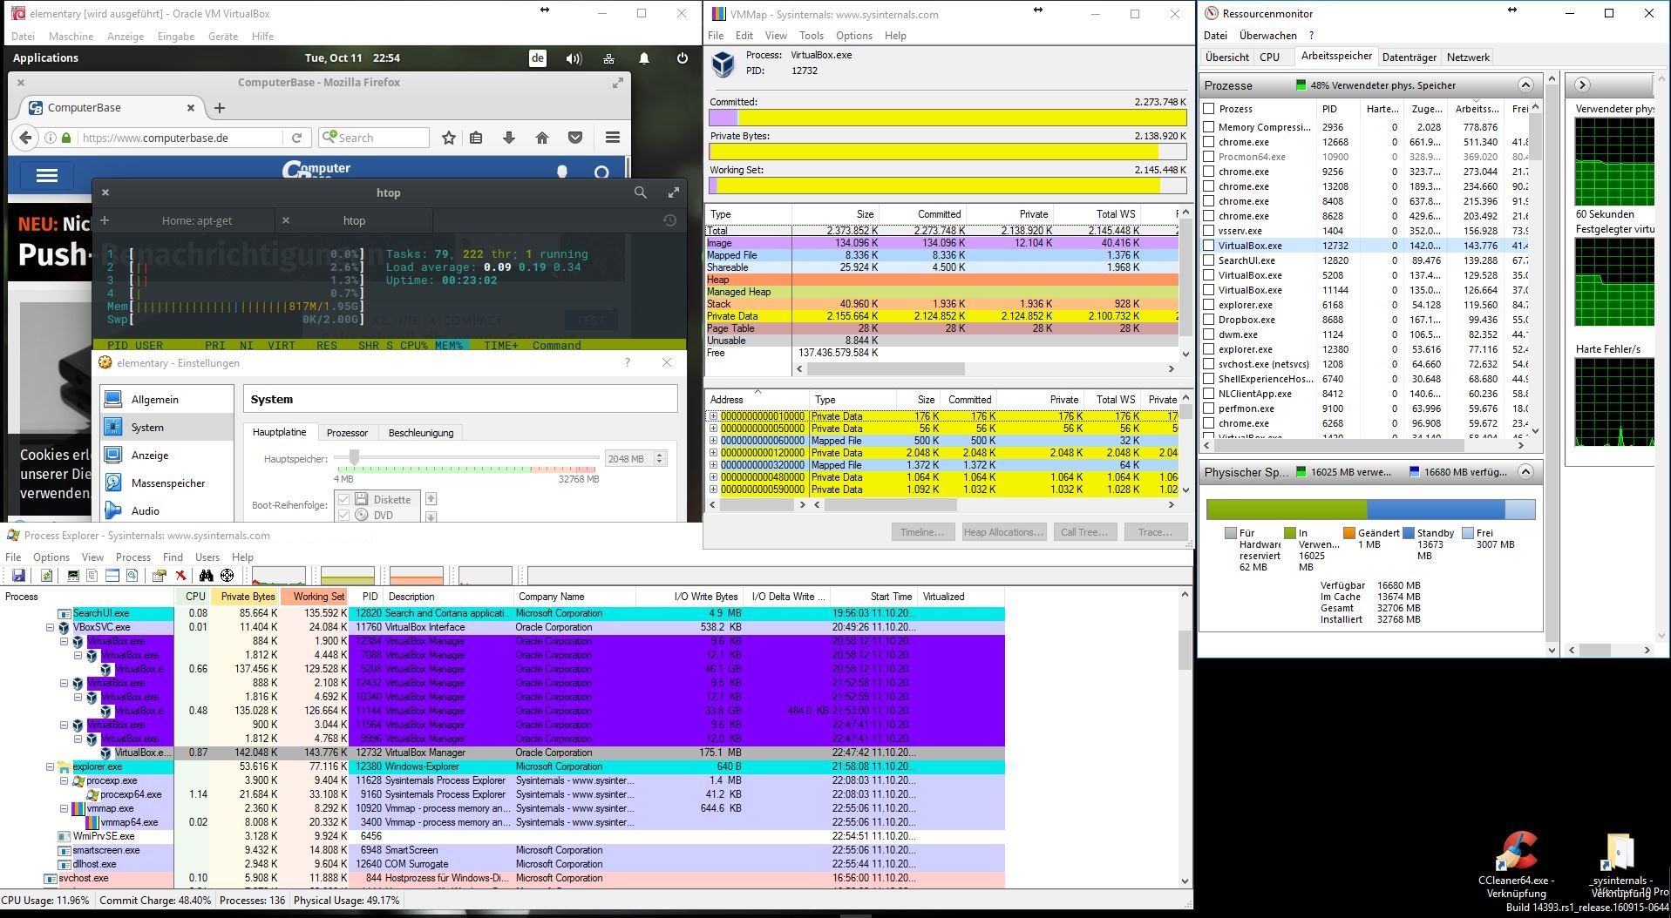Click the Heap Allocations... button
Image resolution: width=1671 pixels, height=918 pixels.
(1003, 532)
